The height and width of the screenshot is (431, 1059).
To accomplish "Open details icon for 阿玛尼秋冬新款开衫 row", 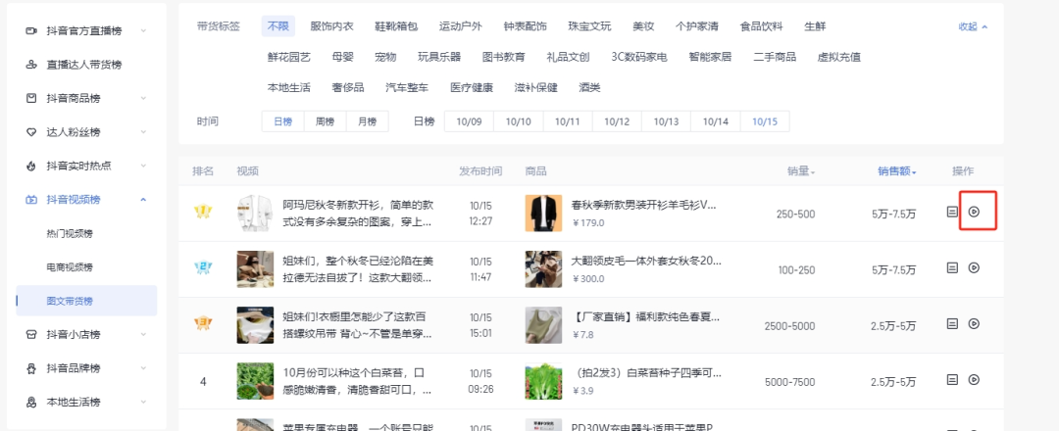I will [952, 212].
